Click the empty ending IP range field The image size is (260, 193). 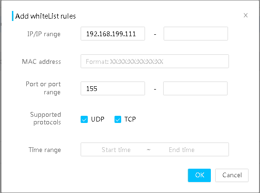point(196,34)
